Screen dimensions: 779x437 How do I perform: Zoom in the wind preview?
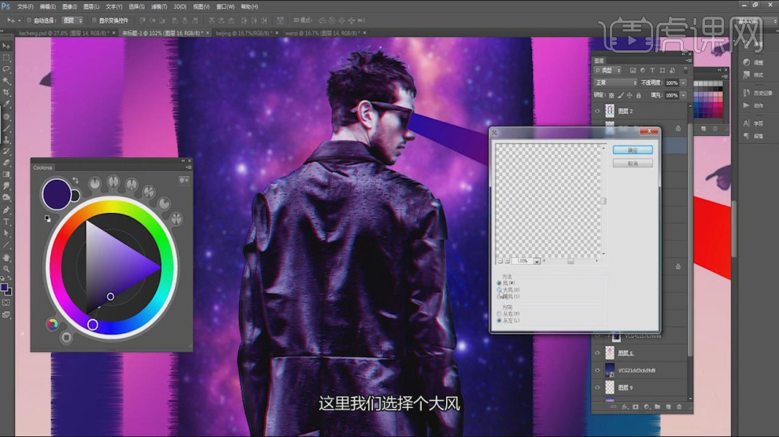click(508, 261)
